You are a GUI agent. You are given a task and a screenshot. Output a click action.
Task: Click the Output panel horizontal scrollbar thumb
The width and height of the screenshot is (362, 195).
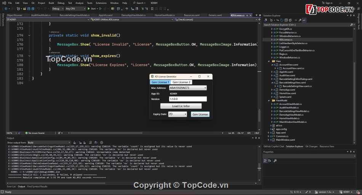point(57,183)
